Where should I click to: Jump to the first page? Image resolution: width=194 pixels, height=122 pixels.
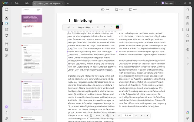coord(114,116)
